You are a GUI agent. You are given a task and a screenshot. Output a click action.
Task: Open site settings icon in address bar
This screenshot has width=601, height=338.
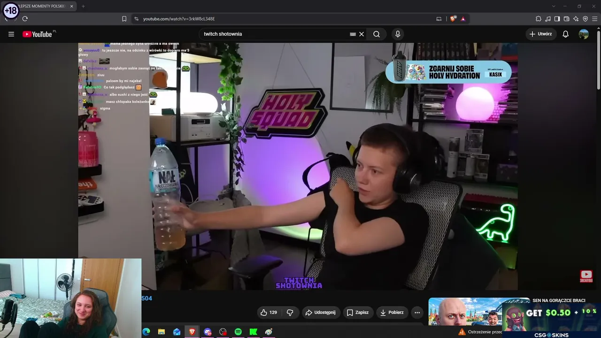click(136, 19)
